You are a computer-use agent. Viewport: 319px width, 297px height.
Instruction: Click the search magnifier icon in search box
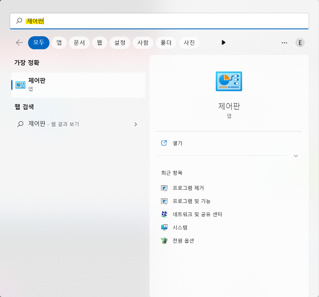(x=19, y=21)
